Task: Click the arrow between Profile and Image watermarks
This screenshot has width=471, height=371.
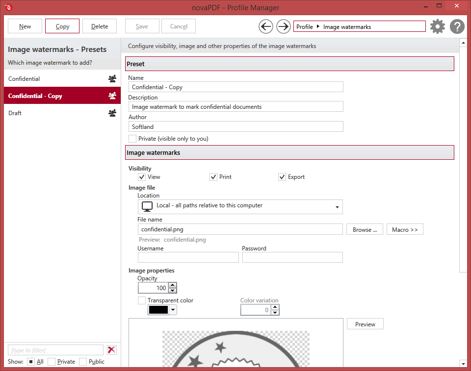Action: (318, 26)
